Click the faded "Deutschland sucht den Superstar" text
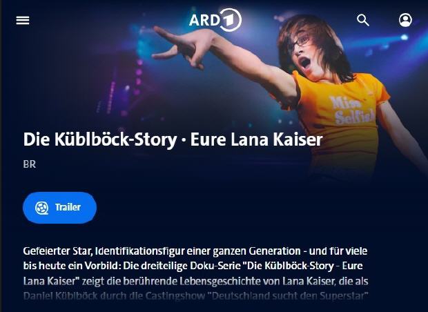This screenshot has height=312, width=428. pyautogui.click(x=290, y=296)
